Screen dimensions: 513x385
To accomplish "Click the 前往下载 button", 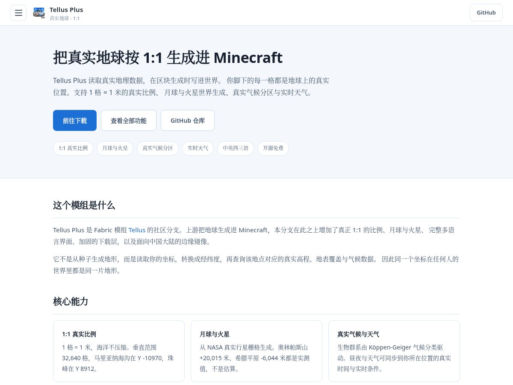I will point(75,121).
